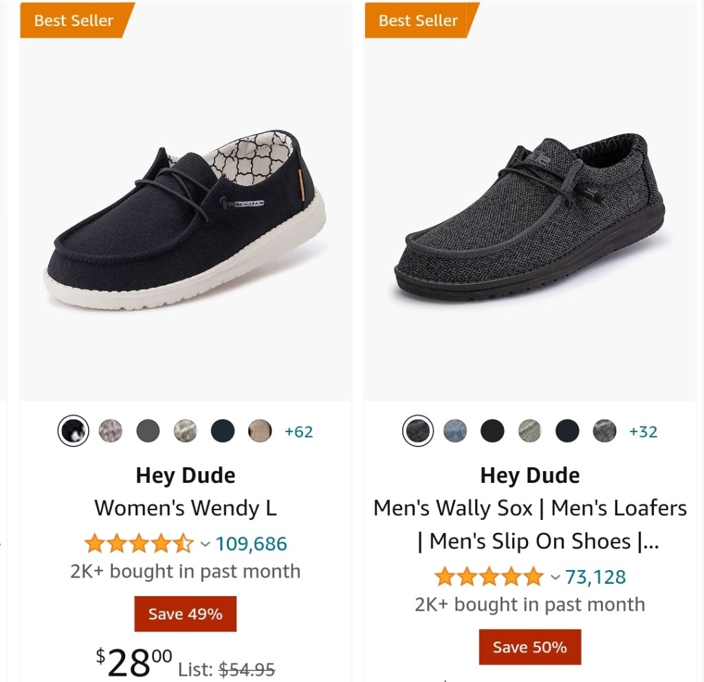The width and height of the screenshot is (704, 682).
Task: Select the beige tan swatch for Wendy shoe
Action: [x=260, y=431]
